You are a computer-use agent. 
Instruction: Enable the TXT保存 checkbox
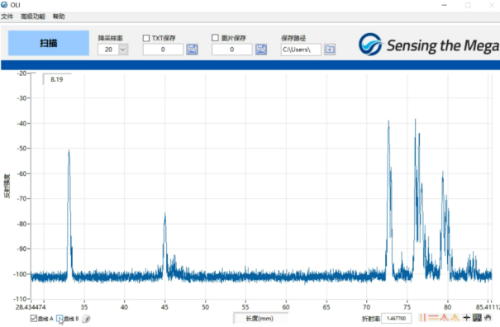(146, 38)
